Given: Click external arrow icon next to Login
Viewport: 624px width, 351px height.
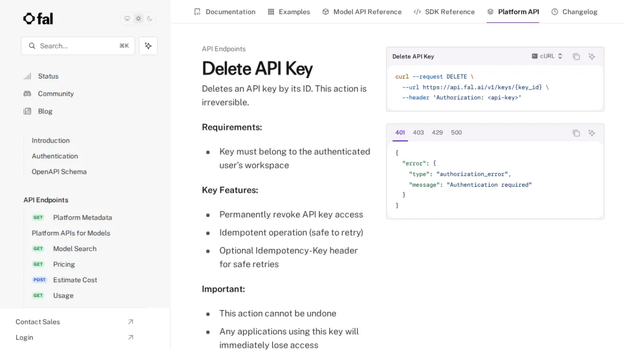Looking at the screenshot, I should [x=131, y=337].
